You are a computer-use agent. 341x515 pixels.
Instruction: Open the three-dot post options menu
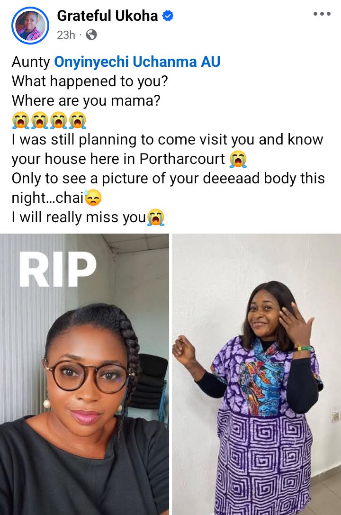tap(322, 14)
